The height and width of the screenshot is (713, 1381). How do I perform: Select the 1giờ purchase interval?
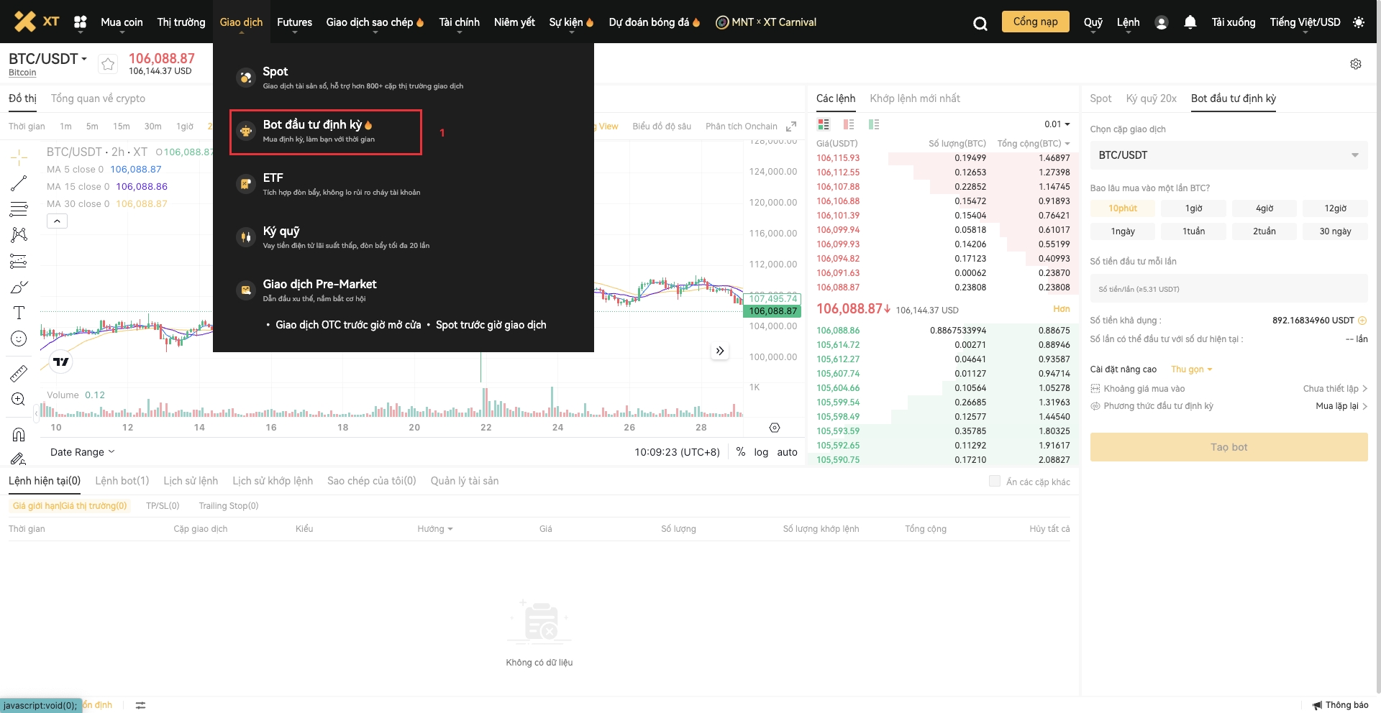1194,208
